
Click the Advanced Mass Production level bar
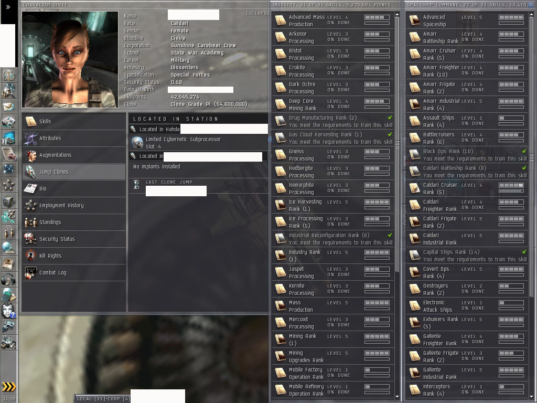pyautogui.click(x=377, y=17)
